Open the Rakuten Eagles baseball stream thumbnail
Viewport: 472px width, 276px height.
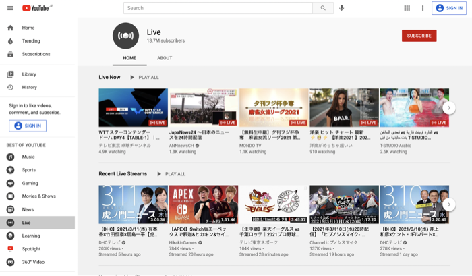coord(274,204)
